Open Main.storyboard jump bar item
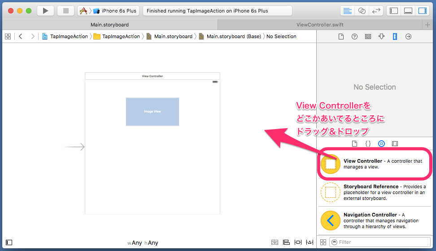436x251 pixels. 170,36
